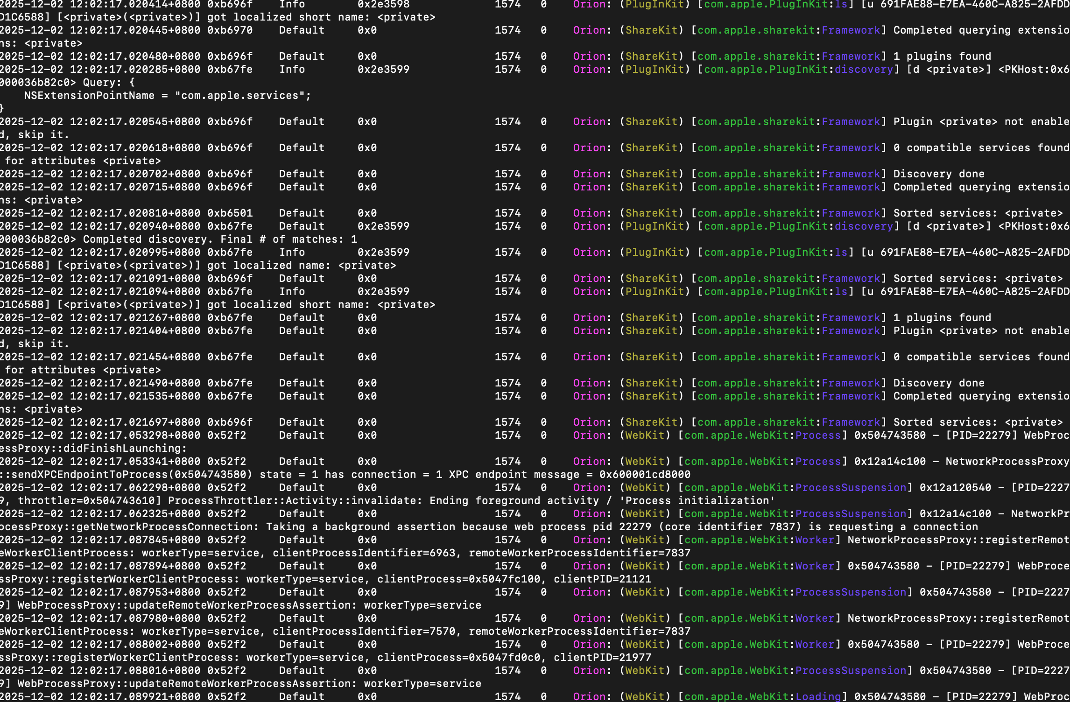Click the NSExtensionPointName com.apple.services line

(167, 96)
